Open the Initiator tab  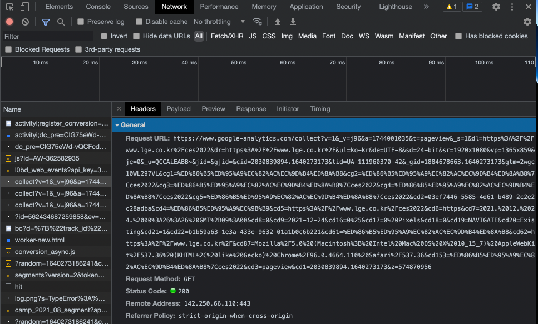(288, 109)
